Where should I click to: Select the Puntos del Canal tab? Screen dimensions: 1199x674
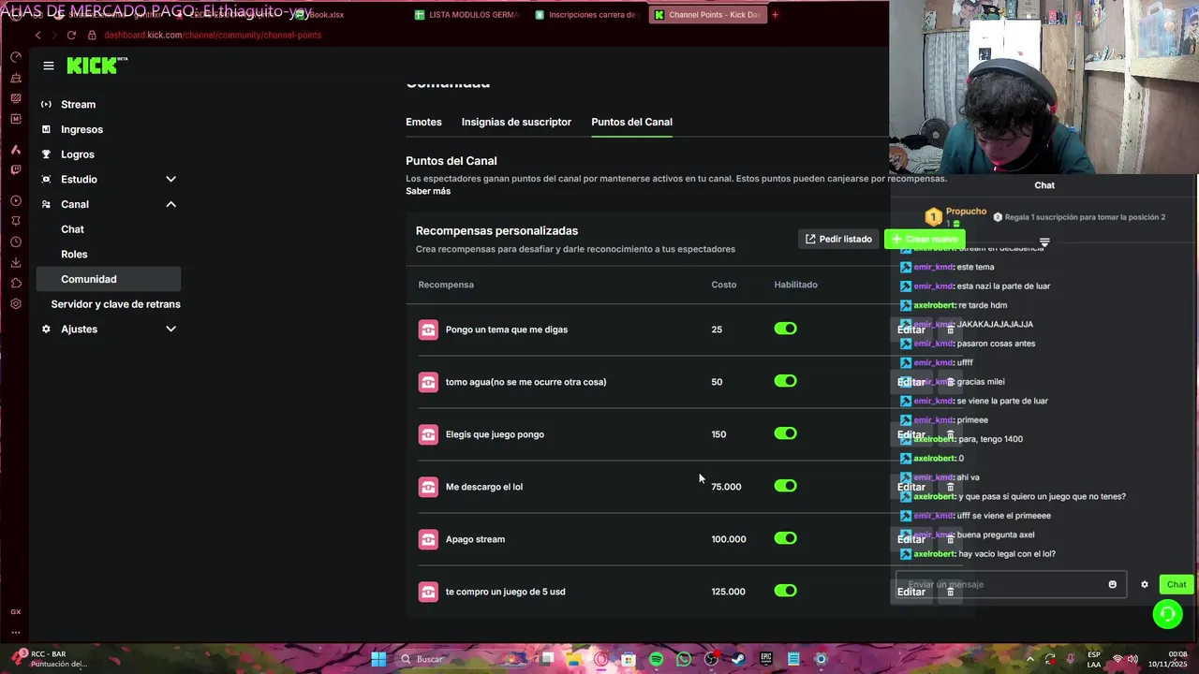(x=631, y=122)
